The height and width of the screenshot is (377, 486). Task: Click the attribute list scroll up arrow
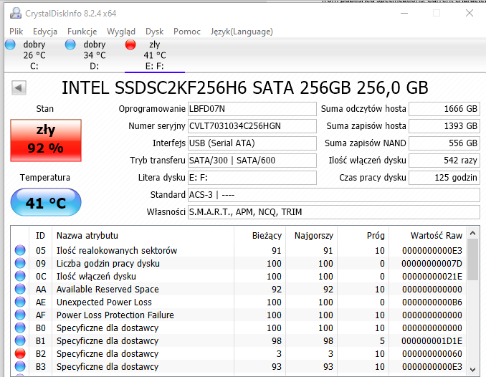[x=472, y=233]
